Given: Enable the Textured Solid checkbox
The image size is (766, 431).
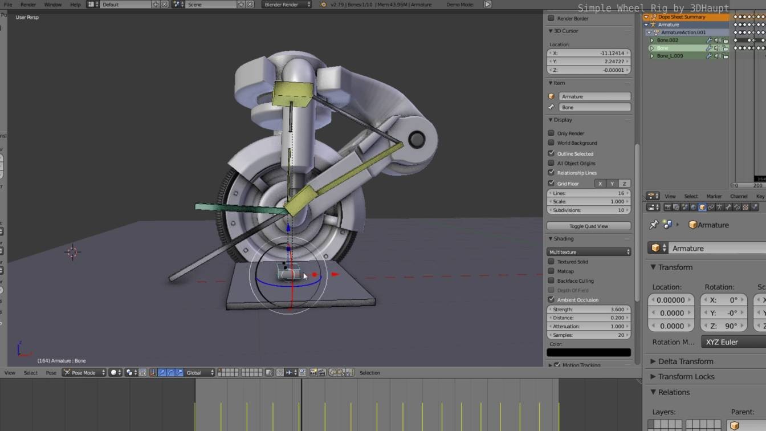Looking at the screenshot, I should point(551,261).
